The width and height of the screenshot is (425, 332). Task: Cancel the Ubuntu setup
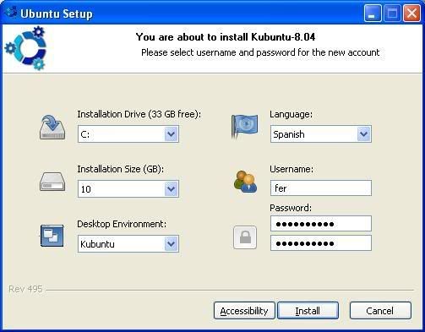380,311
